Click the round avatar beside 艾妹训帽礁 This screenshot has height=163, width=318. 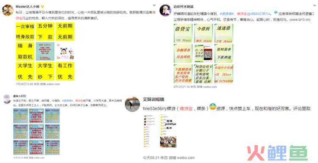pos(132,104)
